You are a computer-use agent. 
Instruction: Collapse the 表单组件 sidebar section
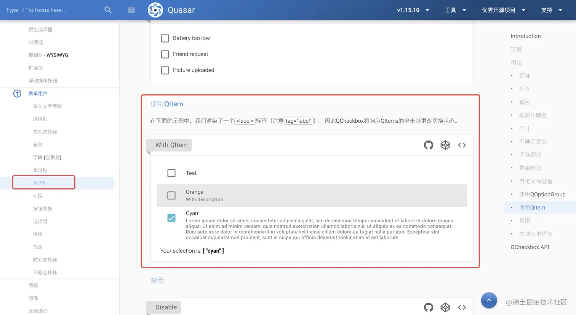38,93
